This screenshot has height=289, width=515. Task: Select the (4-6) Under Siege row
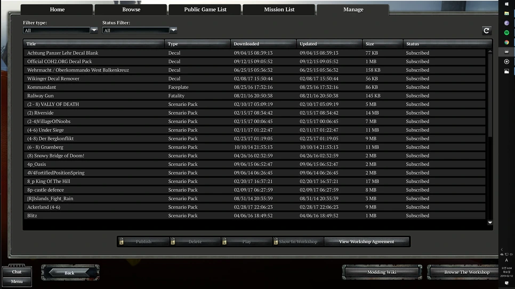[254, 130]
